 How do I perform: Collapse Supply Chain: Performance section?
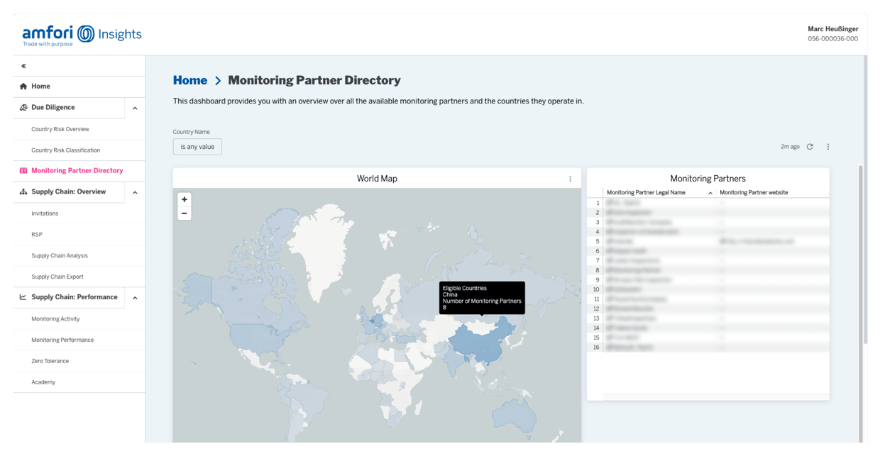(x=135, y=298)
